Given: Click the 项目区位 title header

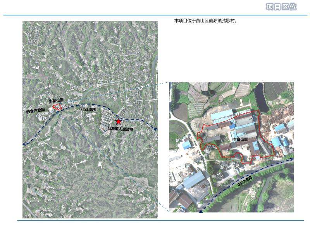Looking at the screenshot, I should click(281, 7).
